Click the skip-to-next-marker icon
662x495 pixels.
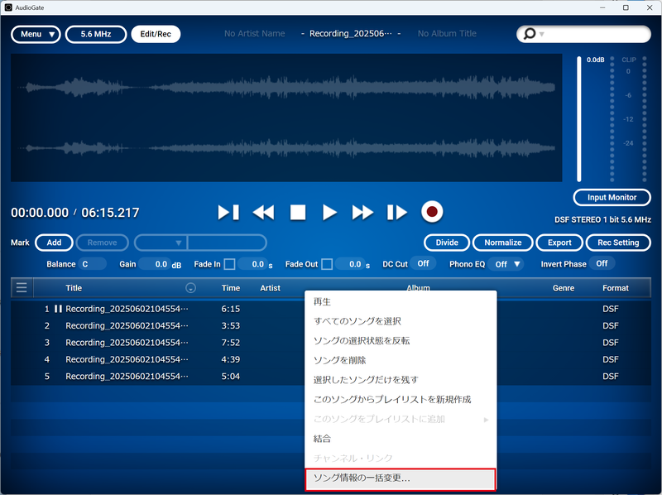coord(228,212)
